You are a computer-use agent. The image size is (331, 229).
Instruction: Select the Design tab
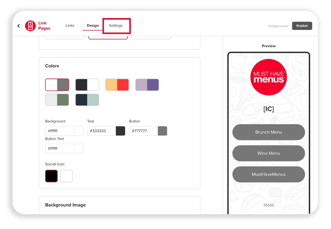(93, 25)
